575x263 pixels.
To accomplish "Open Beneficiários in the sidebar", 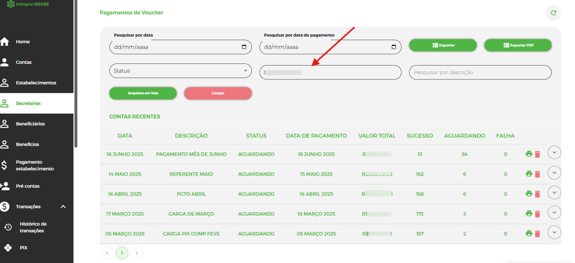I will pyautogui.click(x=30, y=124).
